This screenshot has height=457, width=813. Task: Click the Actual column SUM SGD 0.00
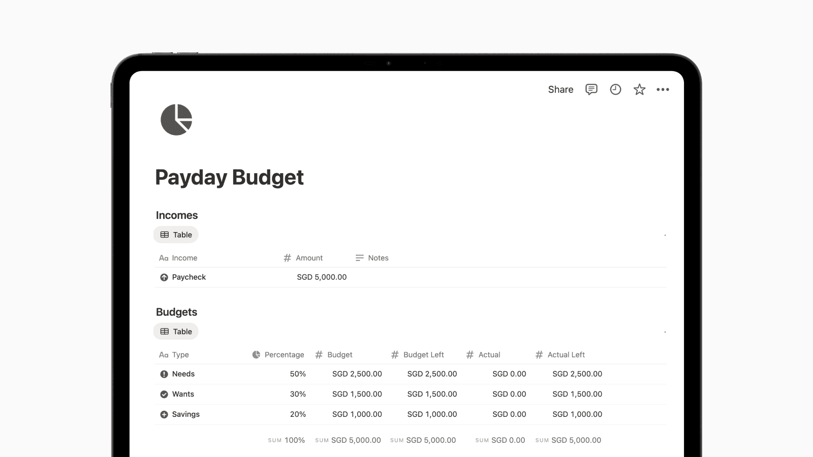500,440
